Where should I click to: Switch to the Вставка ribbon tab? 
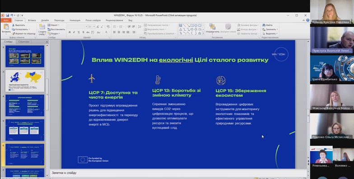tap(32, 20)
